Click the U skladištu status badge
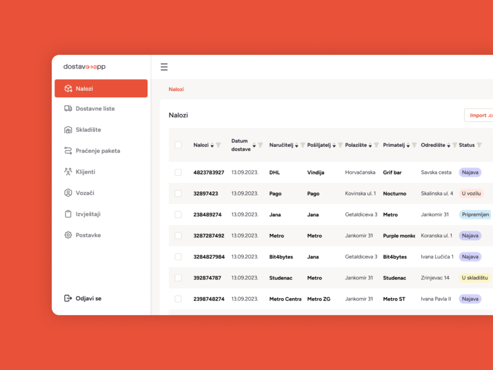The image size is (493, 370). tap(475, 278)
